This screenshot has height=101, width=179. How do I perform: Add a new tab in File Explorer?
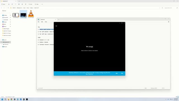[19, 1]
